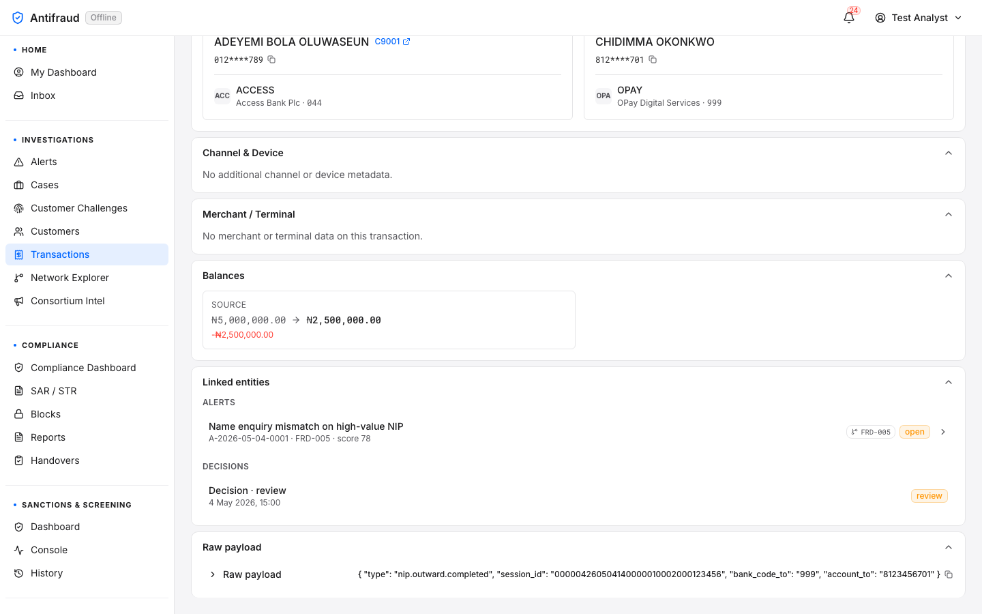The width and height of the screenshot is (982, 614).
Task: Open My Dashboard in sidebar
Action: click(x=87, y=72)
